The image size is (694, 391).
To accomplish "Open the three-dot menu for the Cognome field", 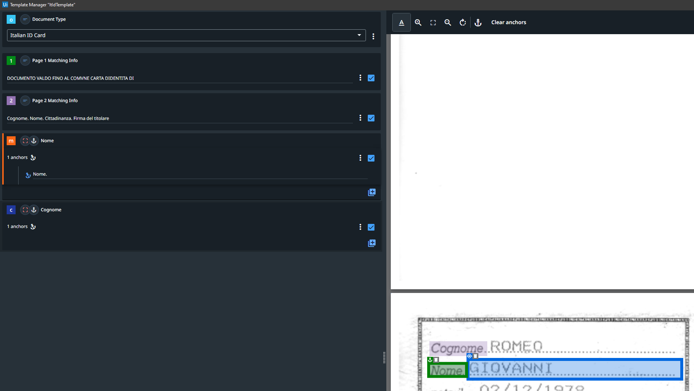I will (x=360, y=227).
